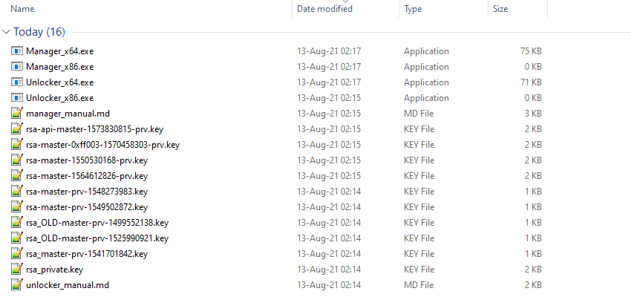Select the Unlocker_x86.exe file icon
This screenshot has height=297, width=631.
click(18, 98)
